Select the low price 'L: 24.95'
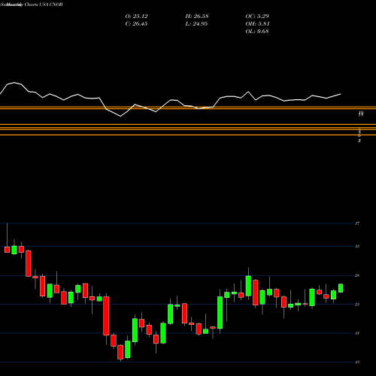Image resolution: width=376 pixels, height=376 pixels. pyautogui.click(x=196, y=24)
